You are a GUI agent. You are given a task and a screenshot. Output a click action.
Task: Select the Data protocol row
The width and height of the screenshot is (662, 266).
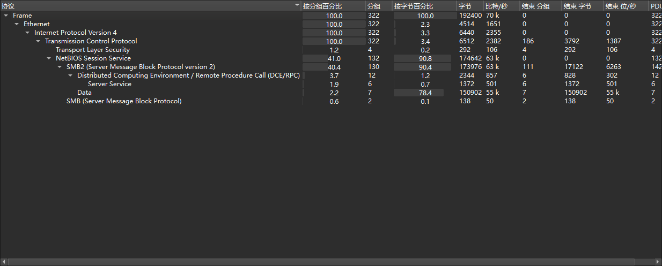(x=84, y=93)
